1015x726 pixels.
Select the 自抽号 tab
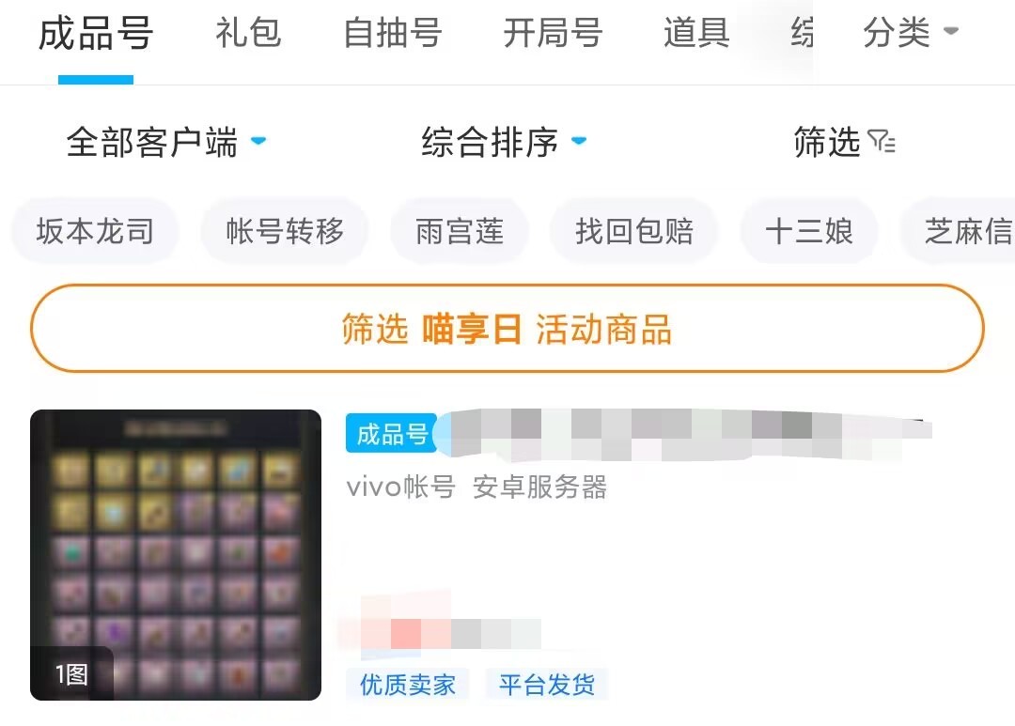pos(392,33)
